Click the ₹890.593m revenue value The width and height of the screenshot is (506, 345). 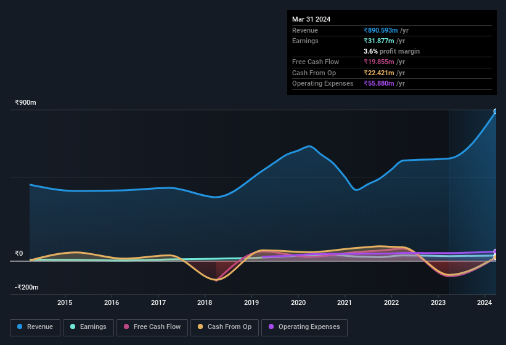381,30
